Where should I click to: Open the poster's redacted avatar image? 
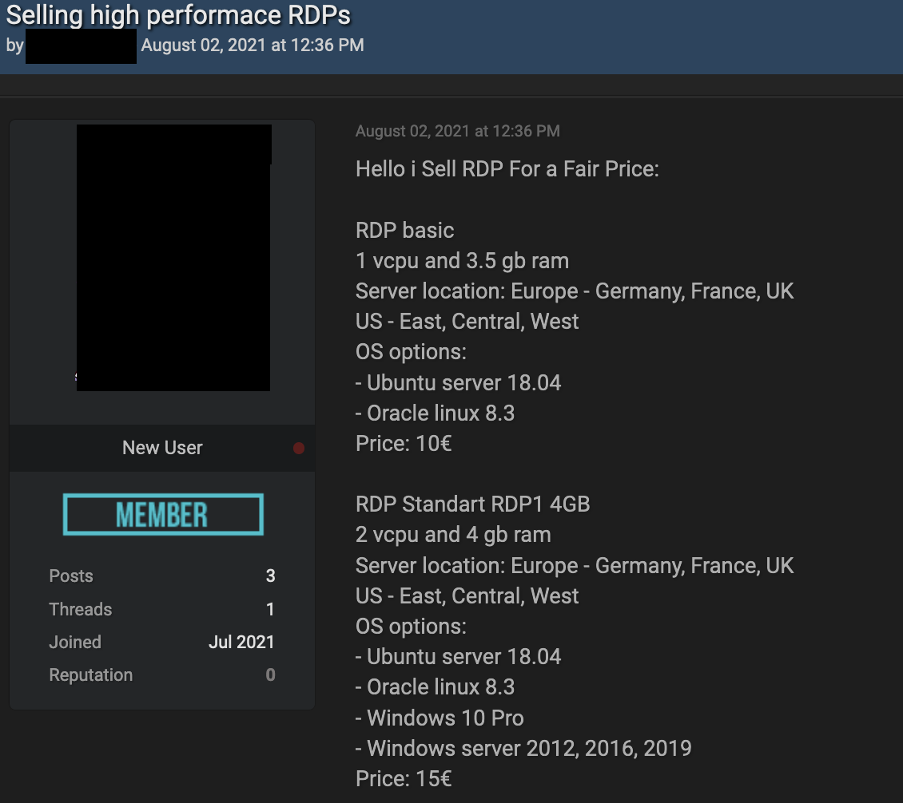(x=173, y=257)
